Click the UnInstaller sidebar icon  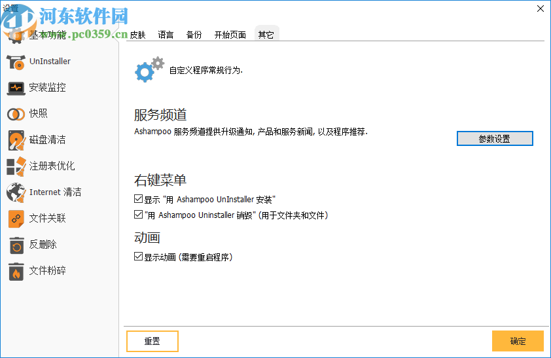tap(16, 62)
